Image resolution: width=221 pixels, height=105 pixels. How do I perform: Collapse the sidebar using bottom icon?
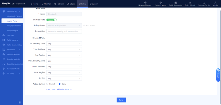pos(19,102)
